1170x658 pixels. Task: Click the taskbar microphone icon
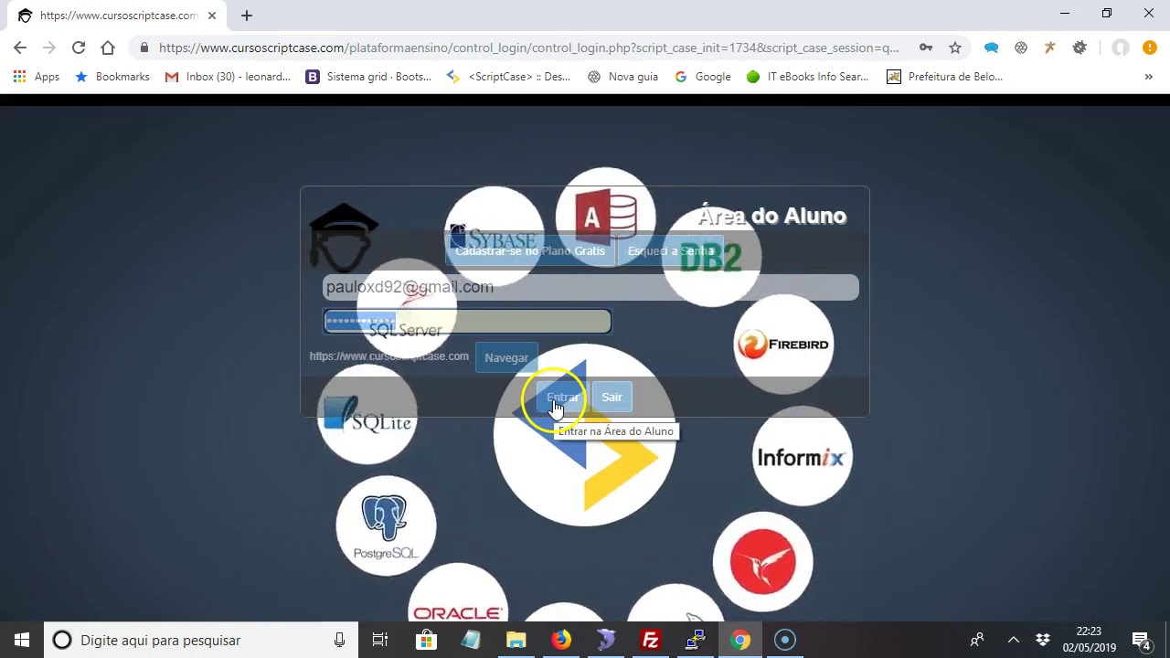tap(339, 640)
